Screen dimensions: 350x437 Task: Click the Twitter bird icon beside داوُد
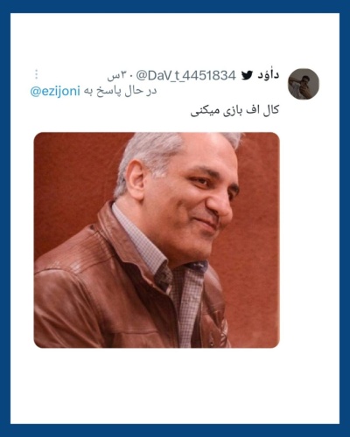[247, 76]
